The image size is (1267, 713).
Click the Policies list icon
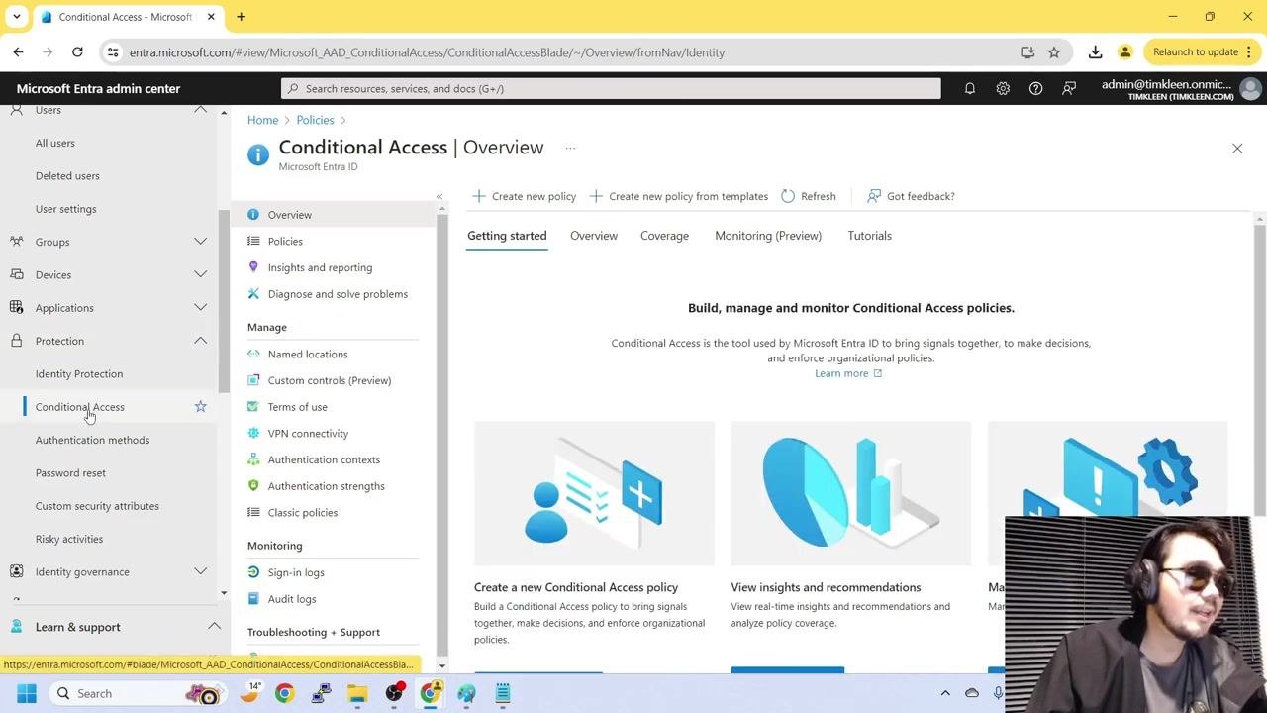(253, 241)
